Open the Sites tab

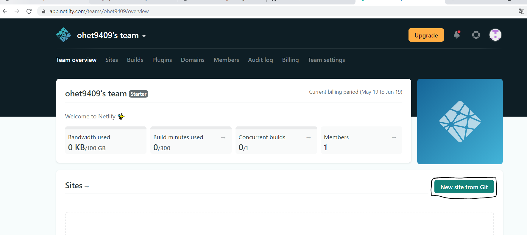(112, 60)
